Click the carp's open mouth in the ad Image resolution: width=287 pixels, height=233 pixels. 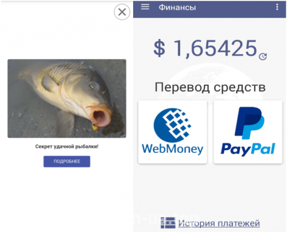(101, 117)
